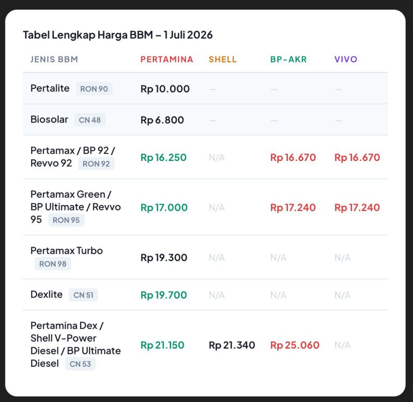Select the SHELL column header
This screenshot has height=402, width=413.
223,59
